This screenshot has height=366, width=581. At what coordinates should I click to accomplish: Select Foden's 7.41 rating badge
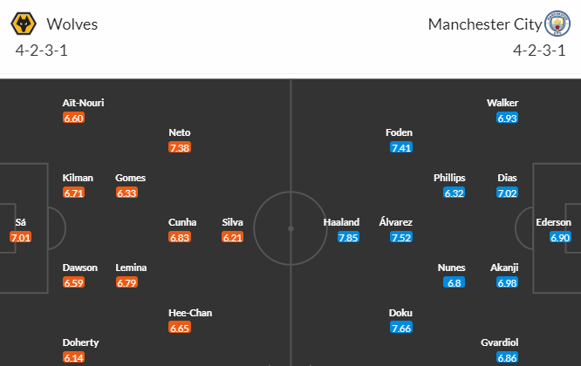401,147
